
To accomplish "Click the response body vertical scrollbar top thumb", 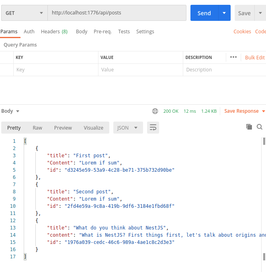I will 264,141.
